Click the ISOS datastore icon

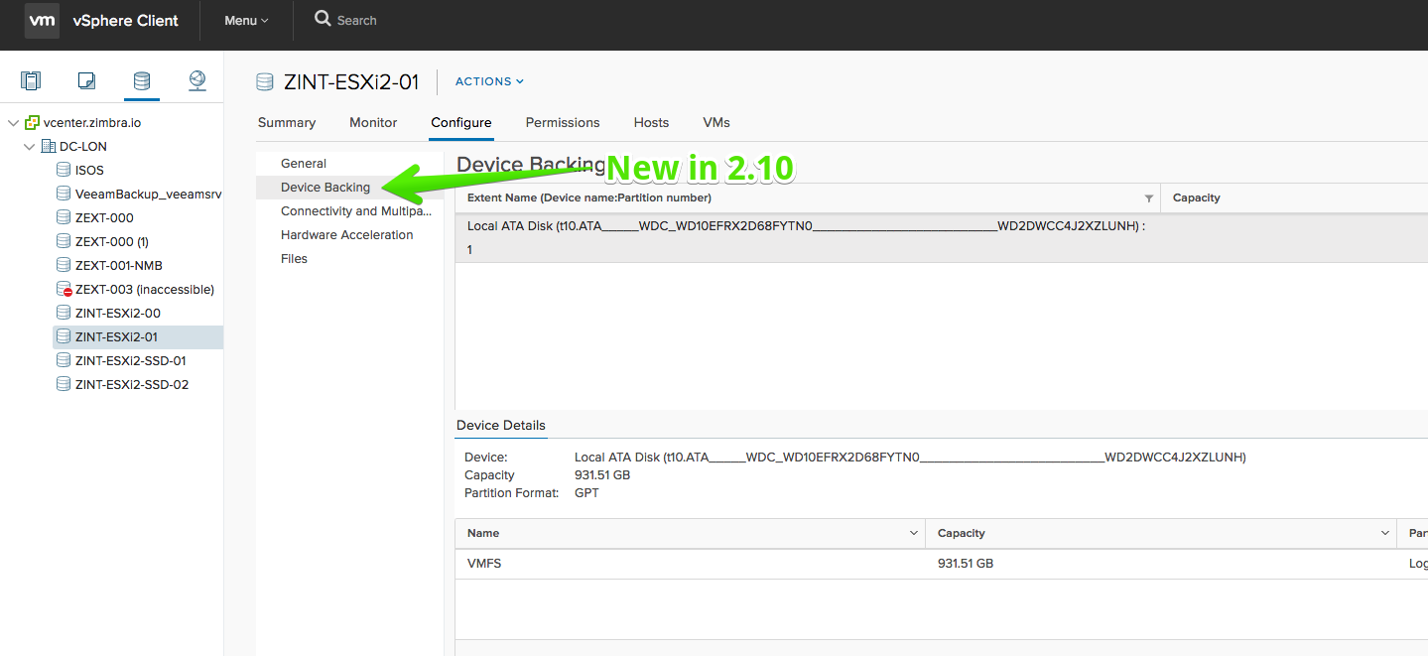64,170
